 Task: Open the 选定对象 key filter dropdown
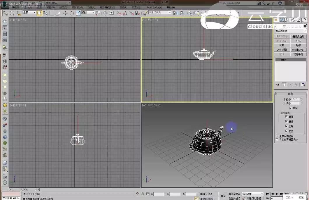[x=253, y=194]
